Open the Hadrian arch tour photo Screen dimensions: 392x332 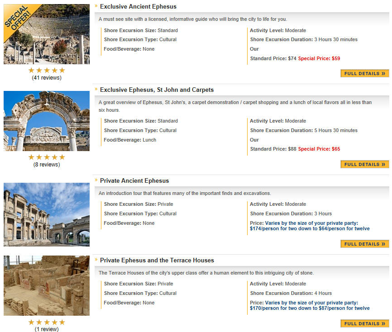pos(47,121)
